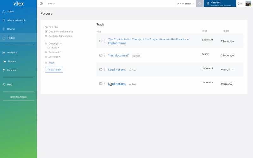This screenshot has width=253, height=158.
Task: Expand the Reviewed folder arrow
Action: coord(61,52)
